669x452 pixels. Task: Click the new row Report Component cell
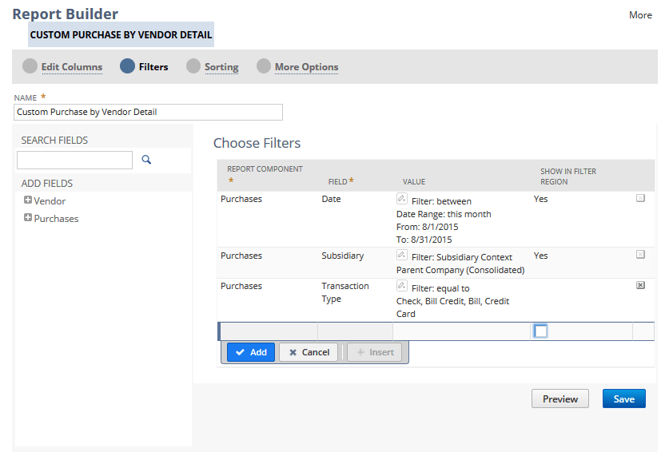point(269,331)
